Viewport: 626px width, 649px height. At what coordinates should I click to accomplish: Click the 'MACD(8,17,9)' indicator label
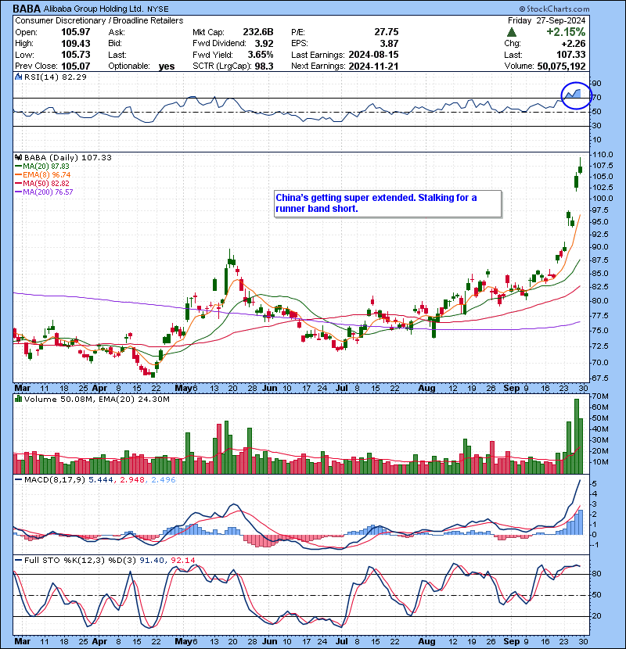click(55, 480)
